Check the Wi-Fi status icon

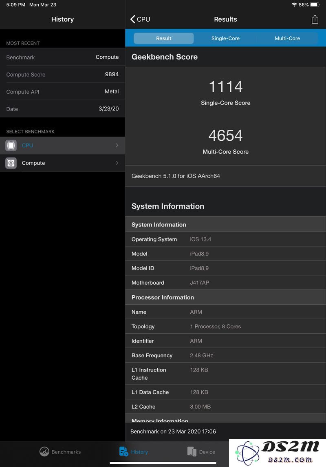294,5
